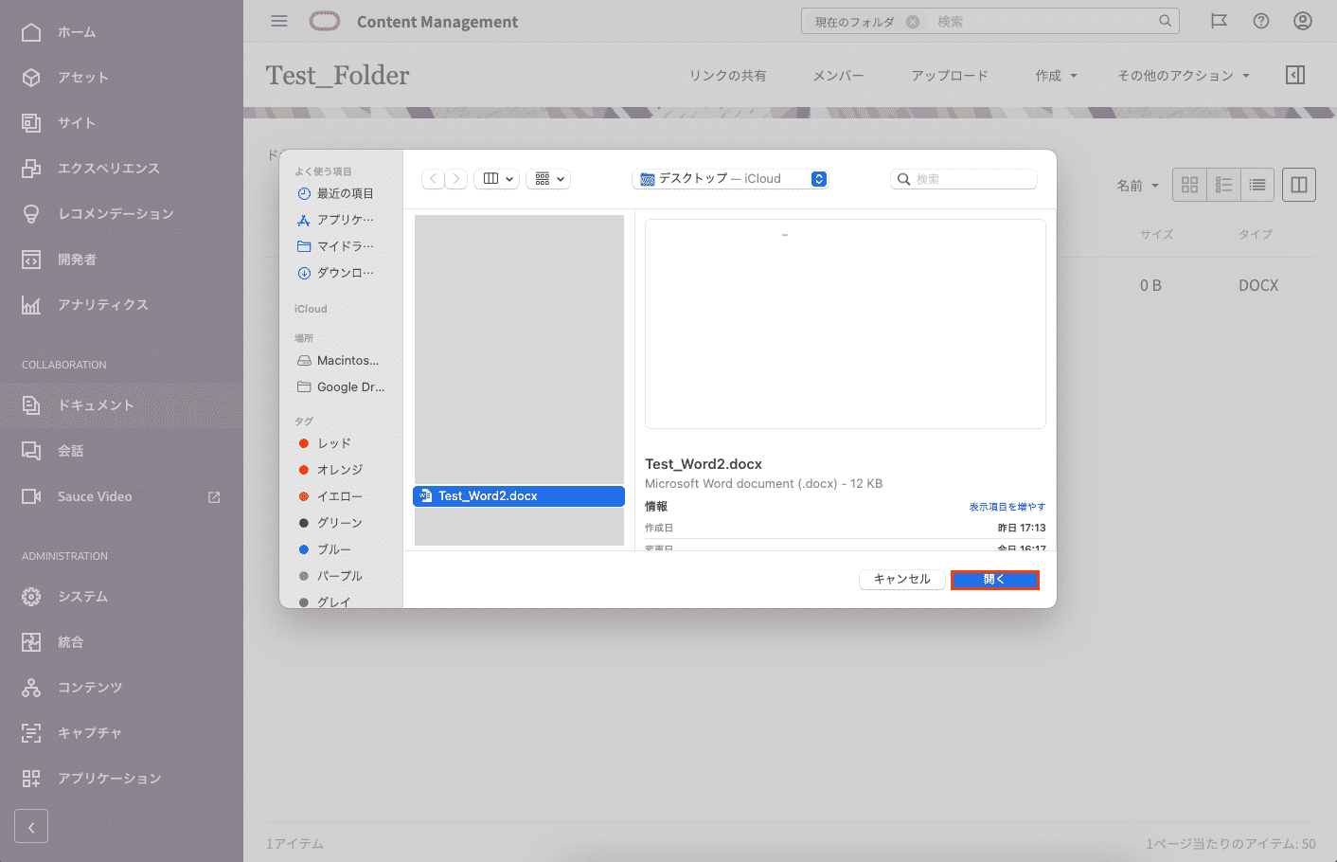Click 表示項目を増やす link
Screen dimensions: 1337x862
(1007, 507)
